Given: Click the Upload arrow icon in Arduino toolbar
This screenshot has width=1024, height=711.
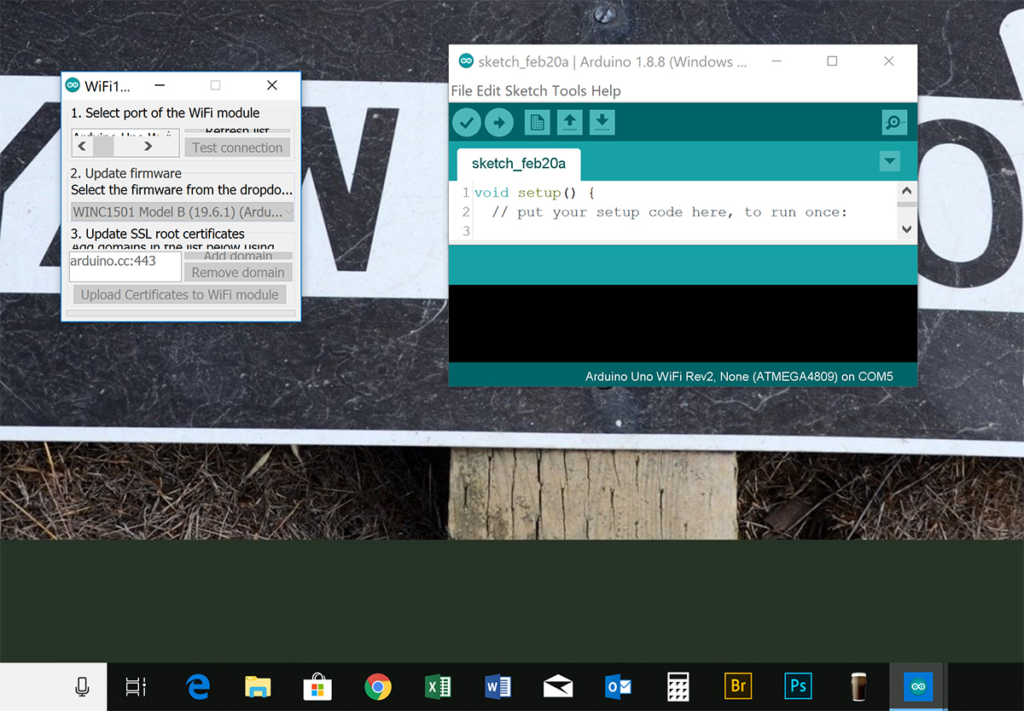Looking at the screenshot, I should tap(499, 123).
